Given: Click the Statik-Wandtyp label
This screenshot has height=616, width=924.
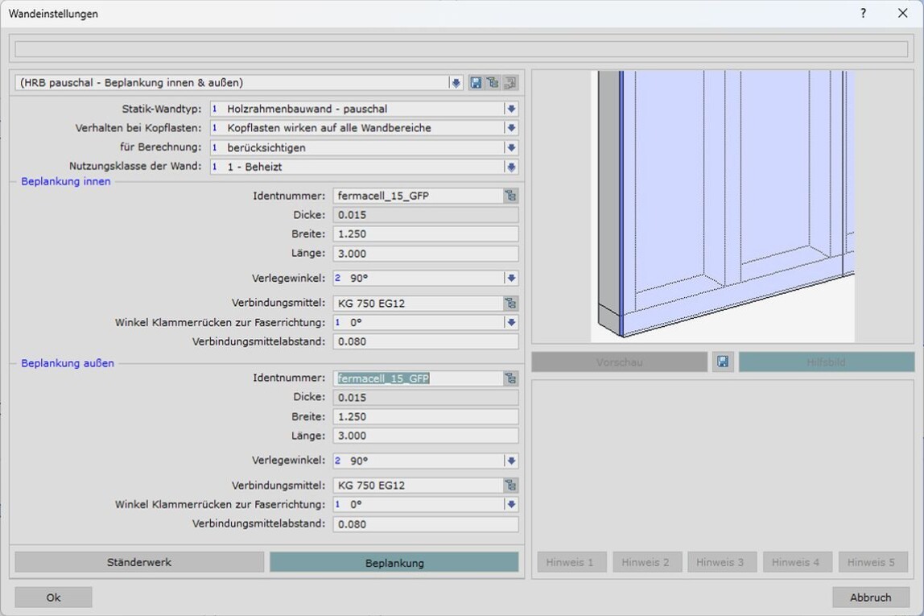Looking at the screenshot, I should (x=162, y=109).
